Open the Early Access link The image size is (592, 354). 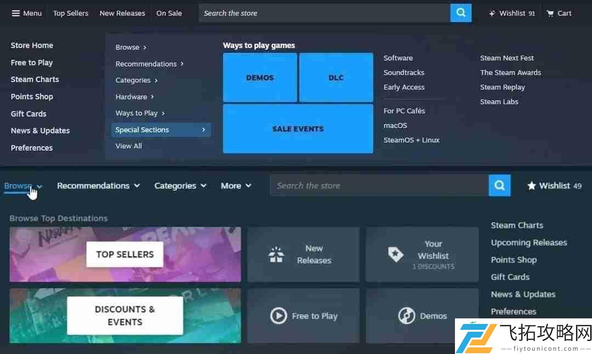pos(404,87)
